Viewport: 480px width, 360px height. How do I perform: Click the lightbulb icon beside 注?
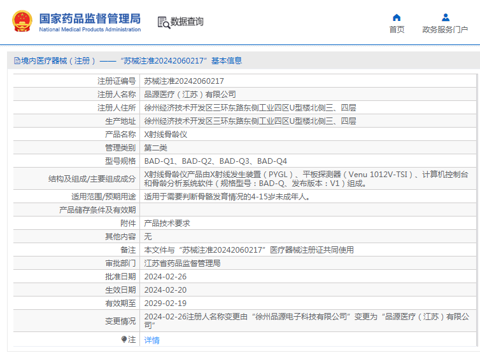click(124, 339)
